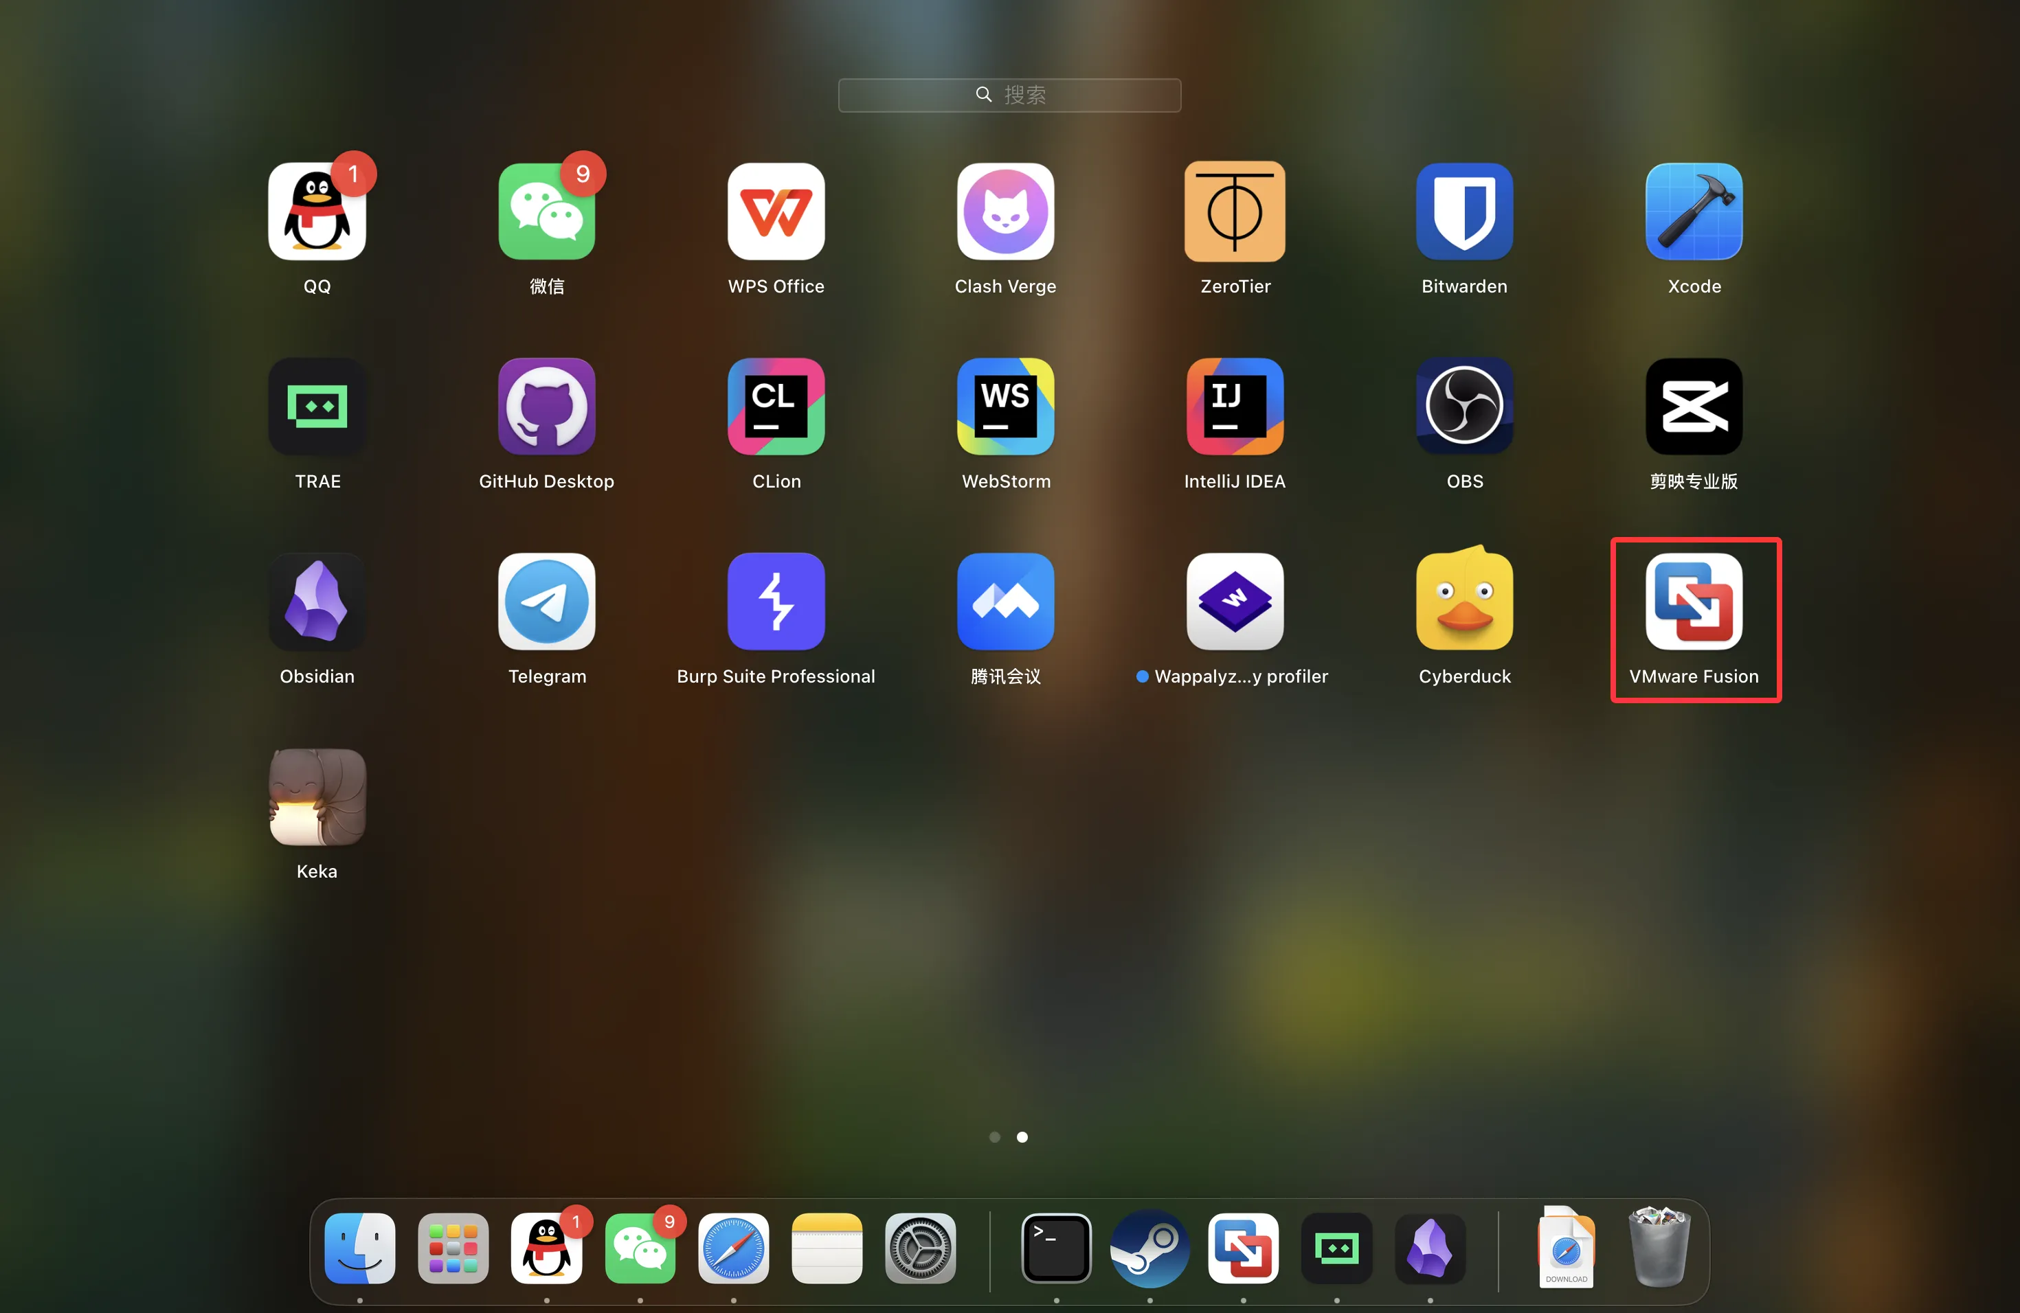Open IntelliJ IDEA app
This screenshot has width=2020, height=1313.
[1234, 407]
